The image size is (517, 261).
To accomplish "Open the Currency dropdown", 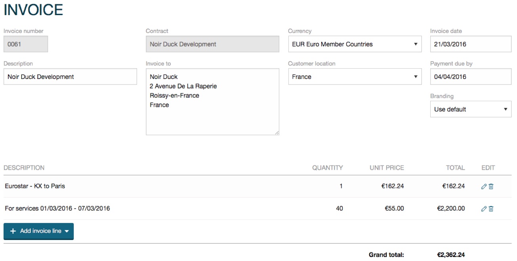I will tap(355, 44).
